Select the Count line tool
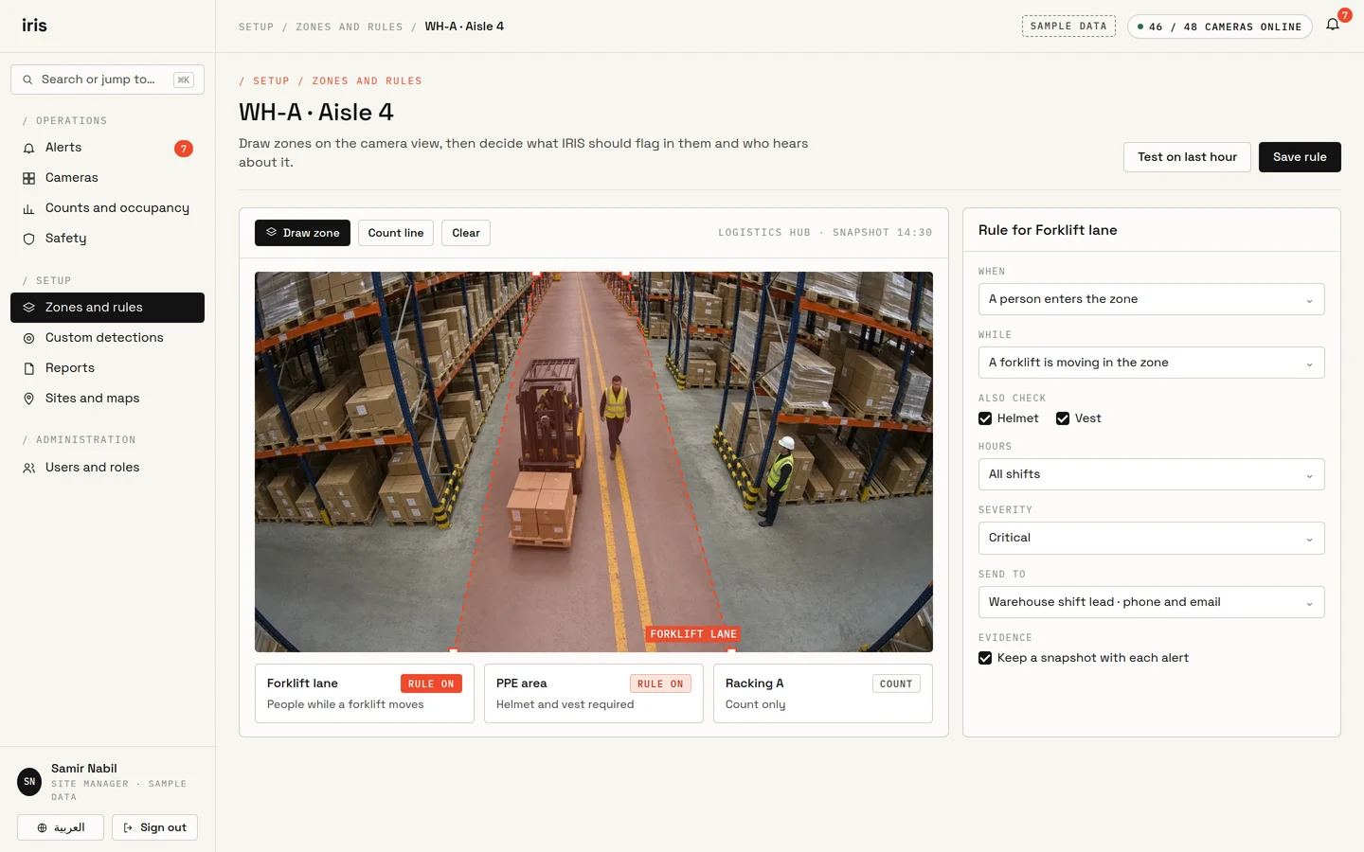The height and width of the screenshot is (852, 1364). (396, 233)
